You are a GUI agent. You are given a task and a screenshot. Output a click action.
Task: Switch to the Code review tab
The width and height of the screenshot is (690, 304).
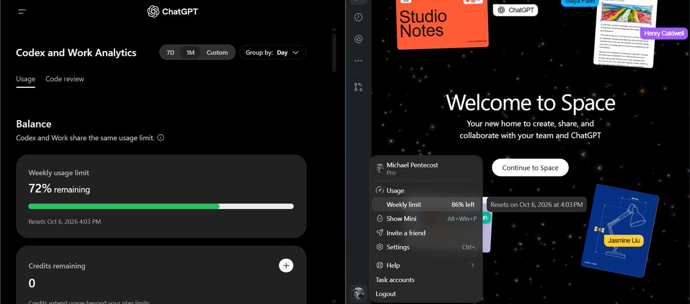pyautogui.click(x=65, y=79)
